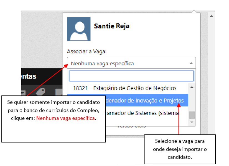
Task: Open the Nenhuma vaga específica dropdown
Action: 131,63
